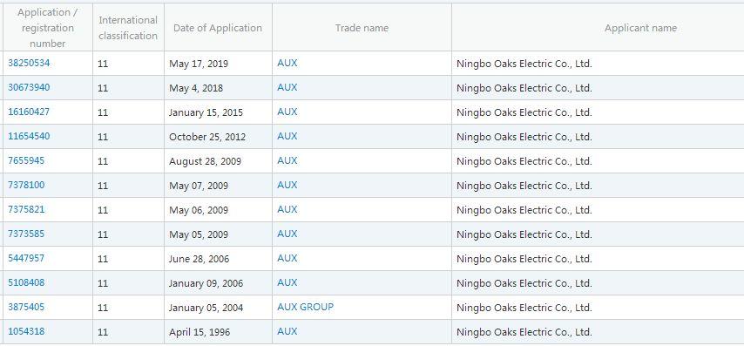Click applicant name in the 7375821 row
744x346 pixels.
[524, 210]
